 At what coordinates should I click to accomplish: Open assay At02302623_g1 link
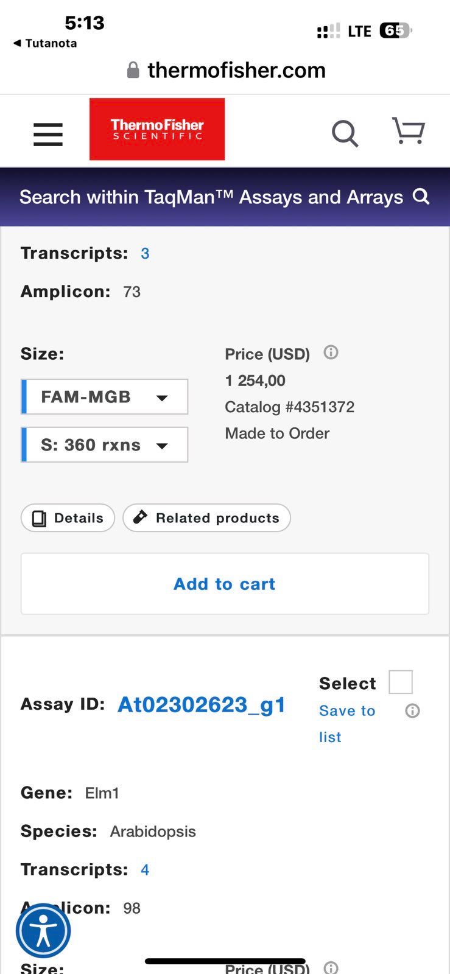click(202, 704)
